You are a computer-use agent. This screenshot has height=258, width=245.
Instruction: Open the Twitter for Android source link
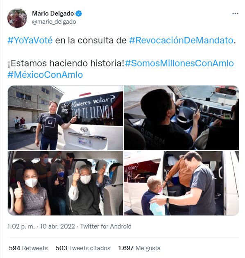tap(106, 226)
